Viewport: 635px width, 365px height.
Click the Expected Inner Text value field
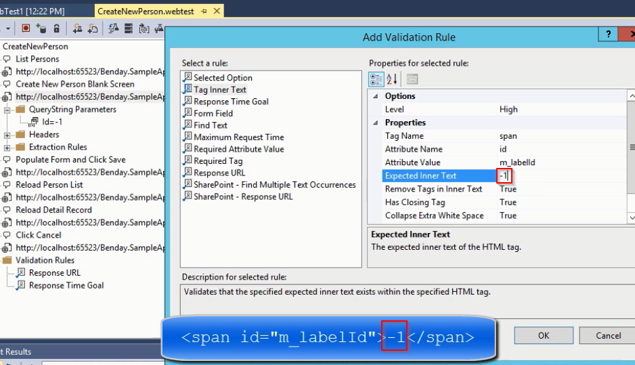(x=561, y=176)
